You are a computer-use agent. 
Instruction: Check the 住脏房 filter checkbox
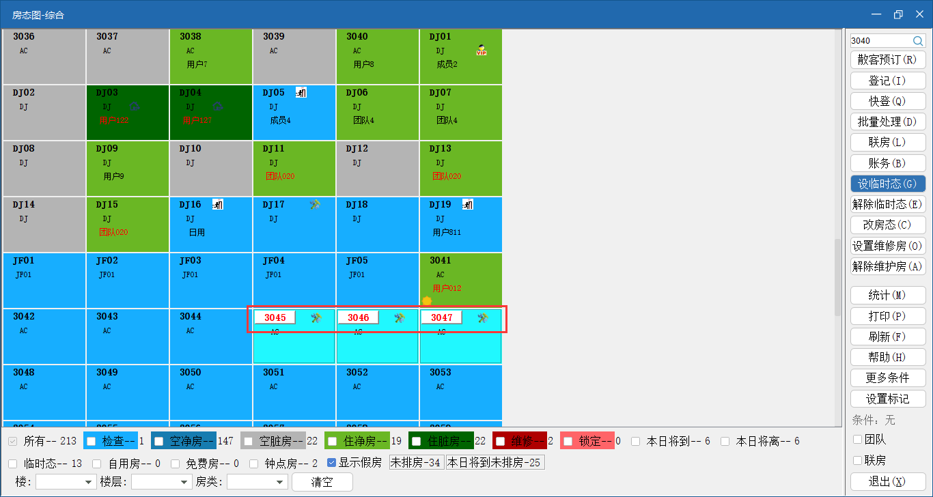415,442
